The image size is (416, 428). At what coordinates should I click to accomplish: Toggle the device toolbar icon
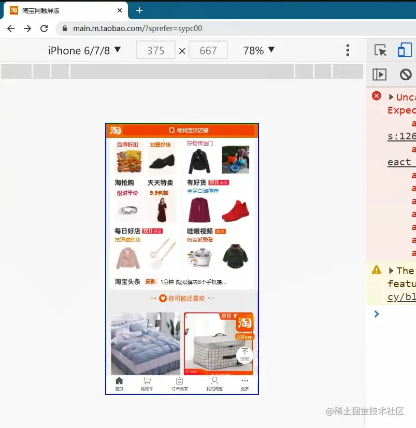click(405, 50)
